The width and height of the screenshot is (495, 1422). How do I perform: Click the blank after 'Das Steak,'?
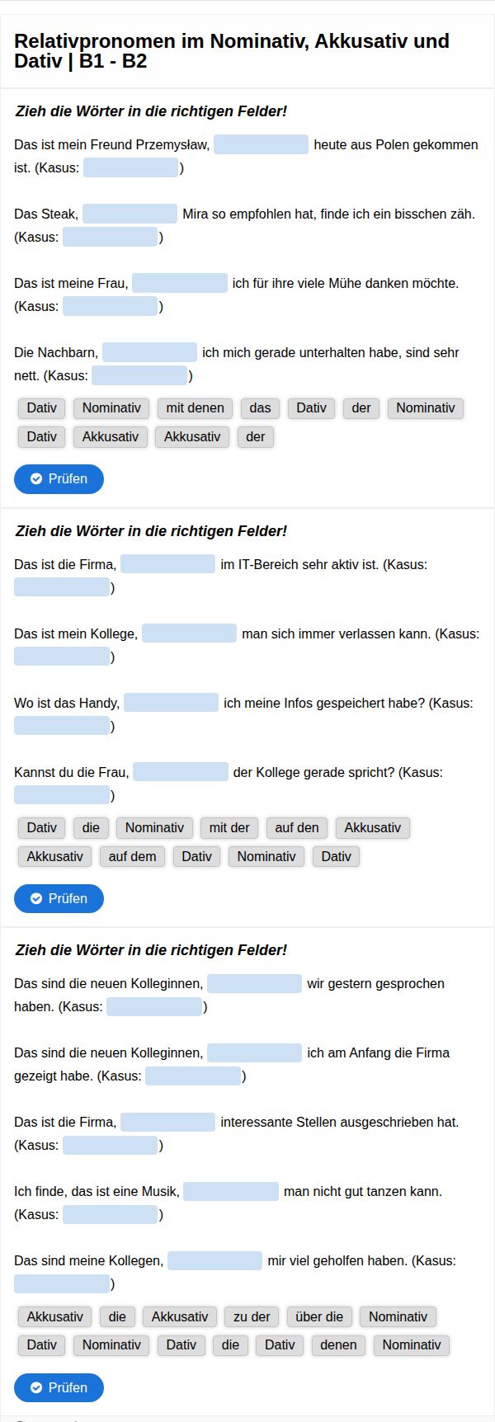[x=130, y=214]
